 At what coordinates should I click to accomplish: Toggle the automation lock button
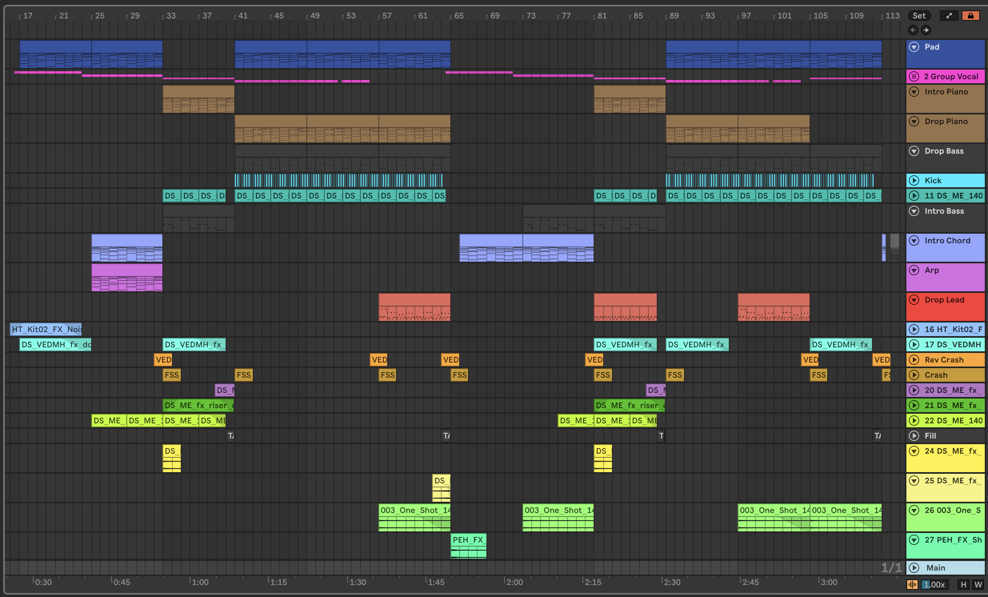[970, 16]
